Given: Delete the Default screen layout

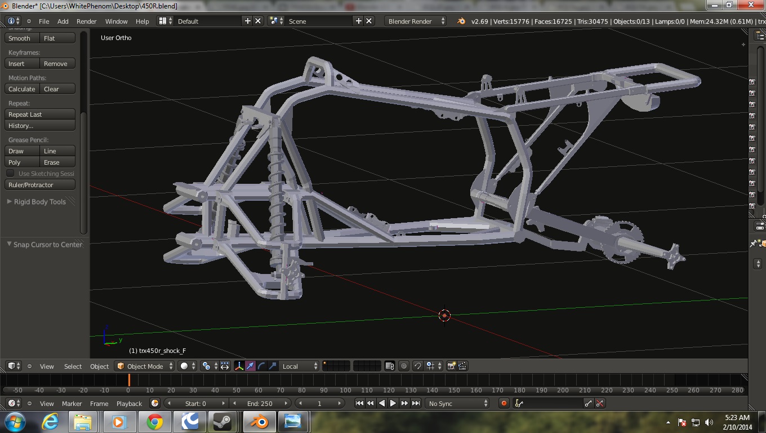Looking at the screenshot, I should (258, 21).
